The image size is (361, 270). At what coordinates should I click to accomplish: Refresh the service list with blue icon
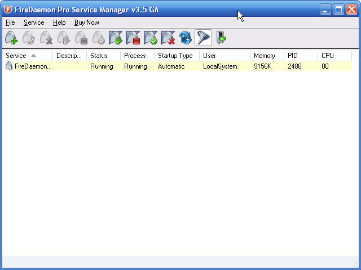tap(186, 38)
